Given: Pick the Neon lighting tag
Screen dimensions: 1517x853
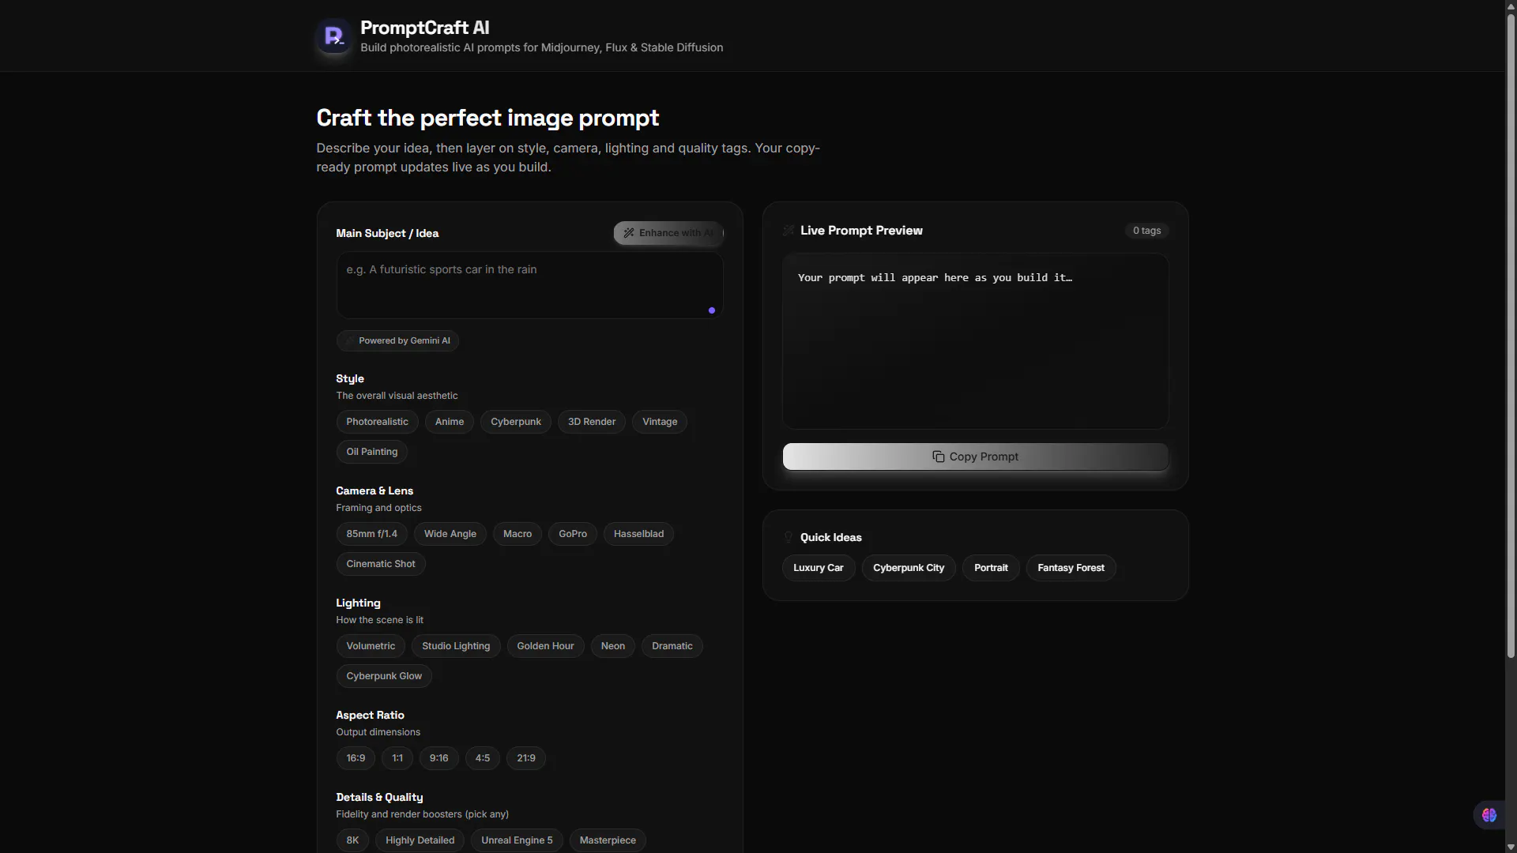Looking at the screenshot, I should (613, 646).
